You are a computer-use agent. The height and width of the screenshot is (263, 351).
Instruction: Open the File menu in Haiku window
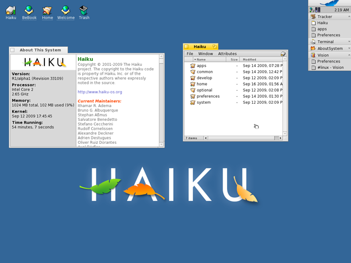[x=190, y=54]
